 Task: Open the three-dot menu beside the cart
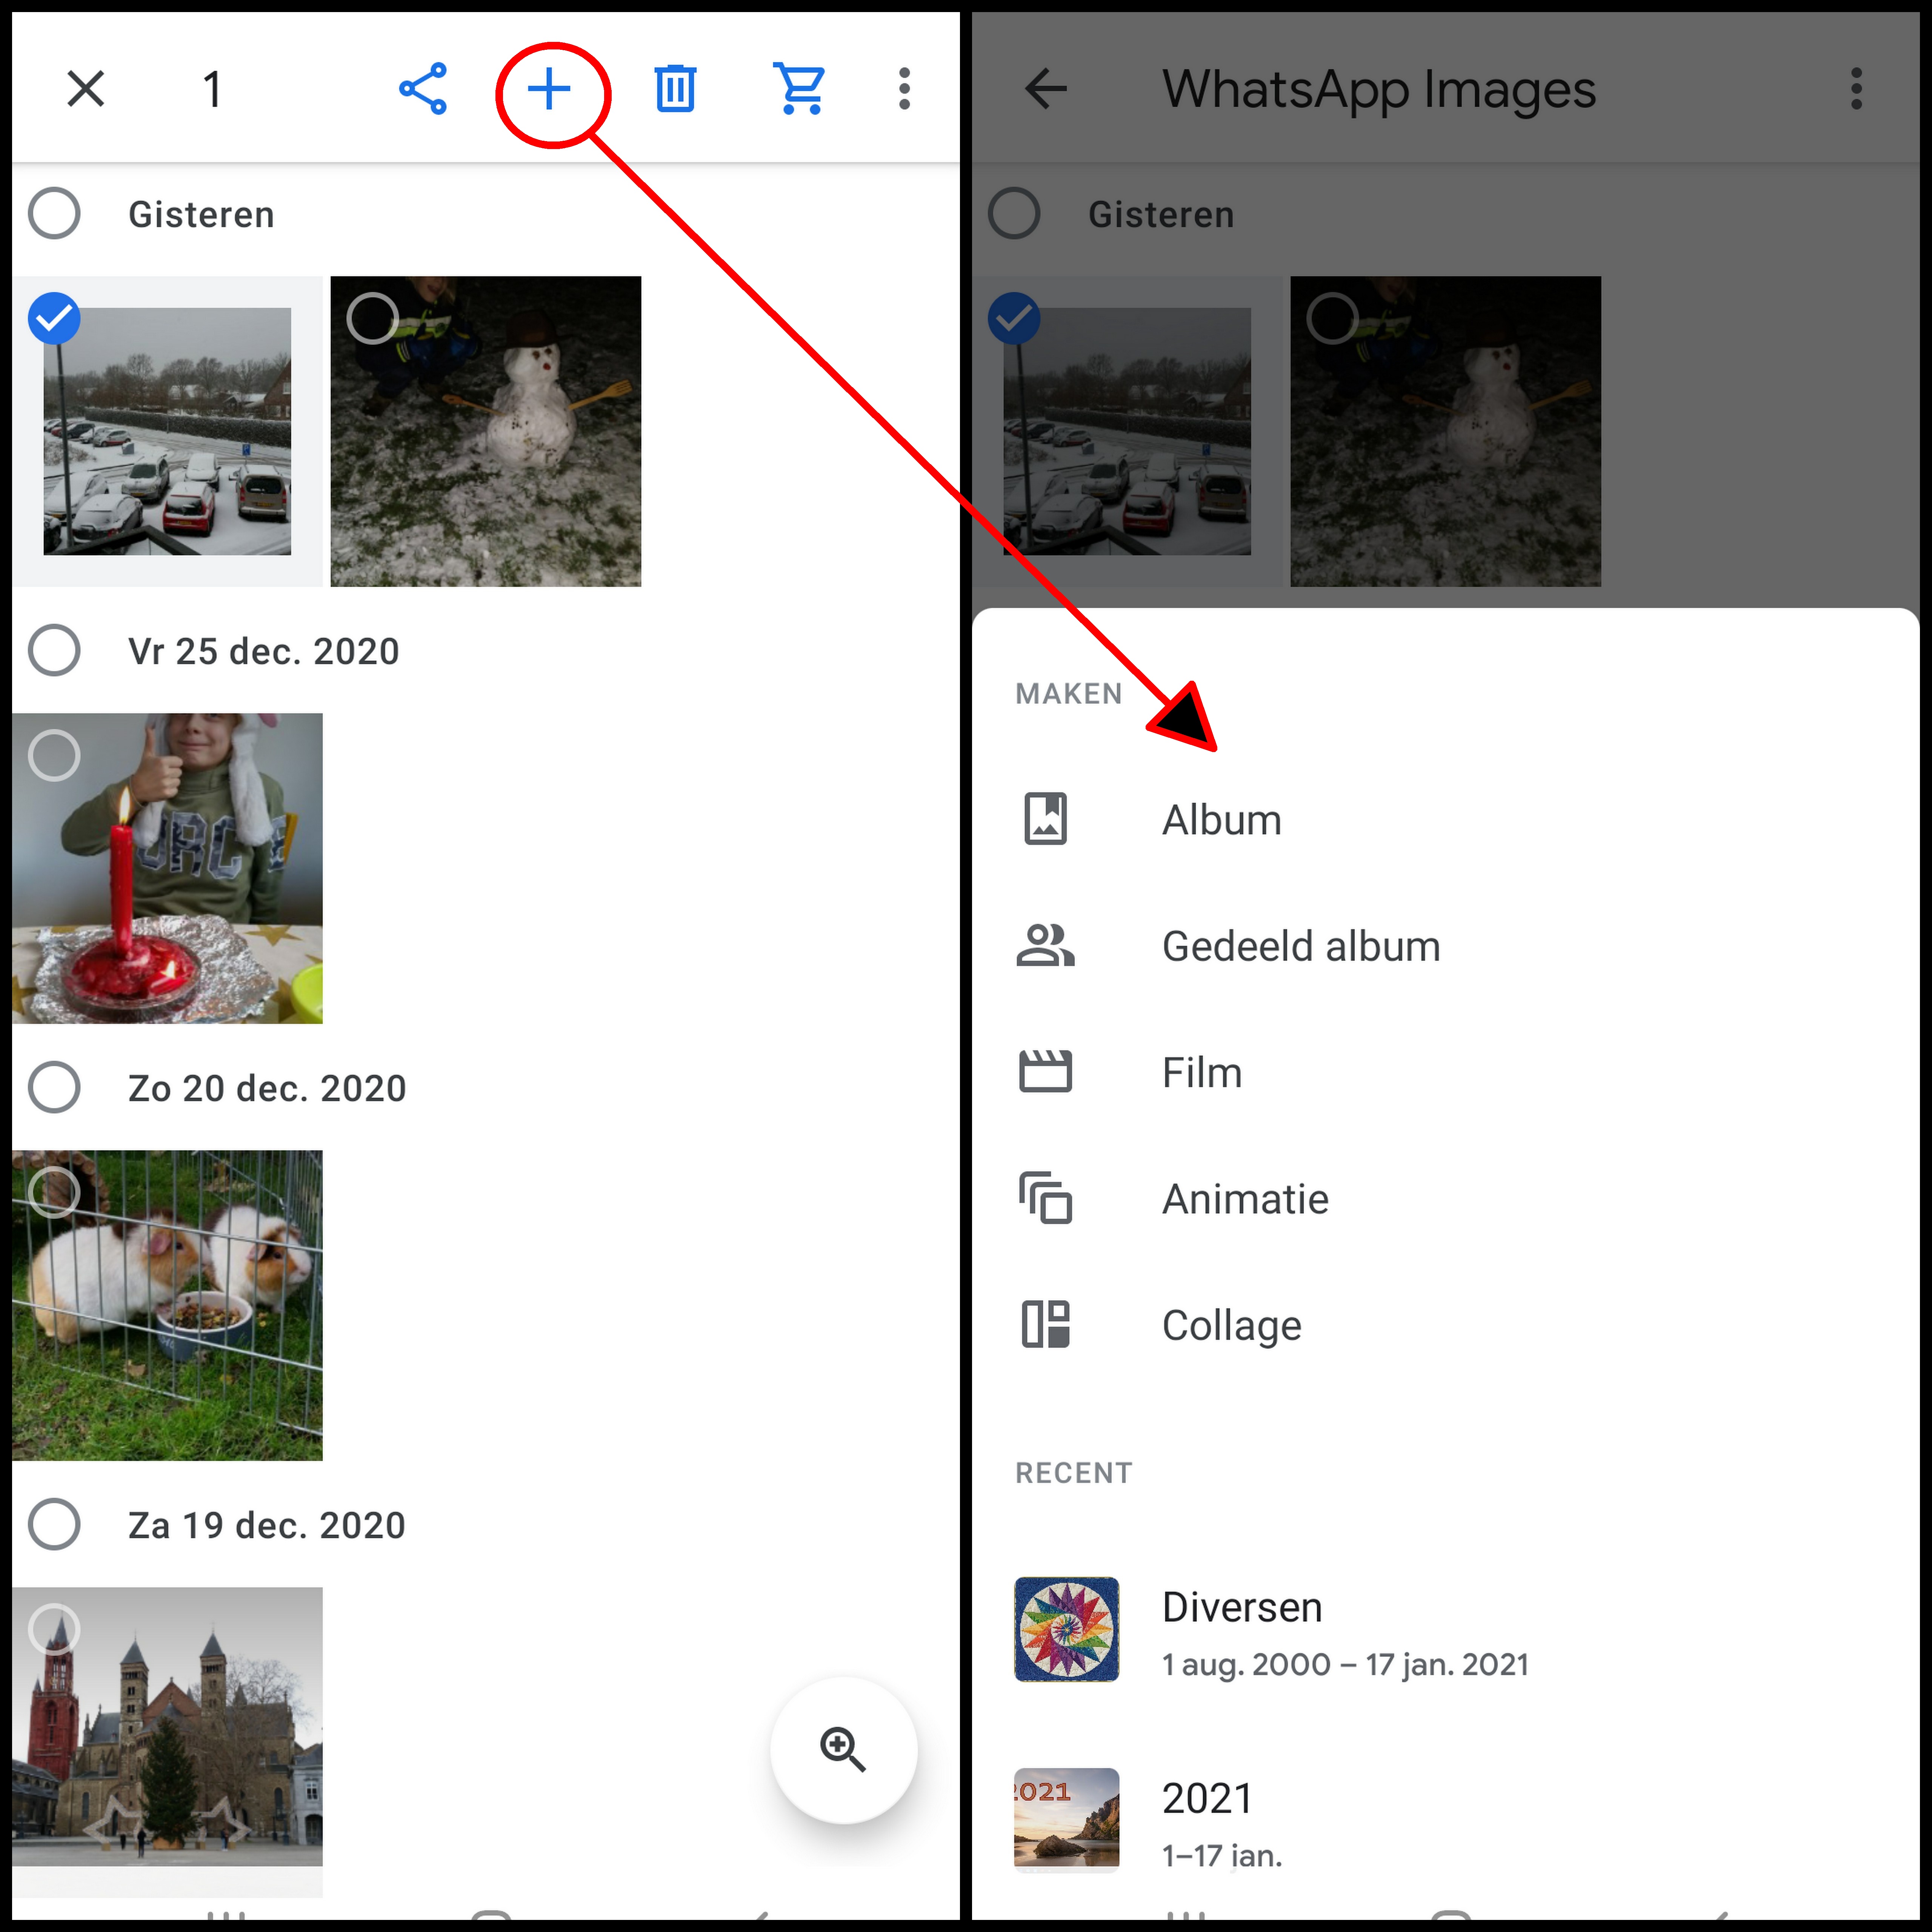pyautogui.click(x=904, y=89)
